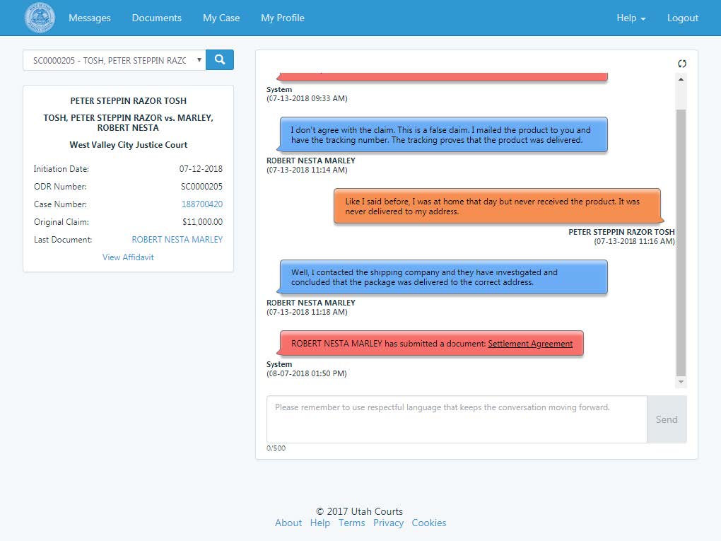Click the chat scrollbar down arrow
Screen dimensions: 721x541
(681, 382)
